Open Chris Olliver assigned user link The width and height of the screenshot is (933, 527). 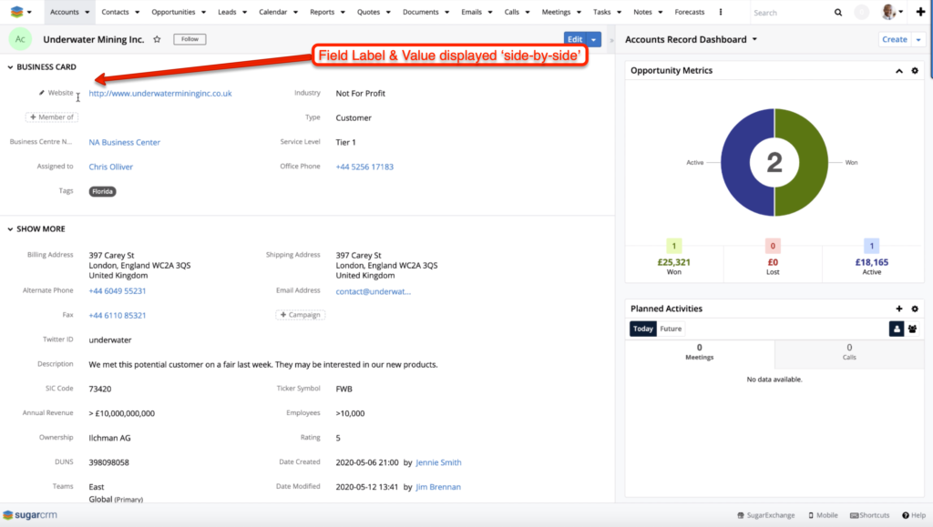tap(110, 167)
